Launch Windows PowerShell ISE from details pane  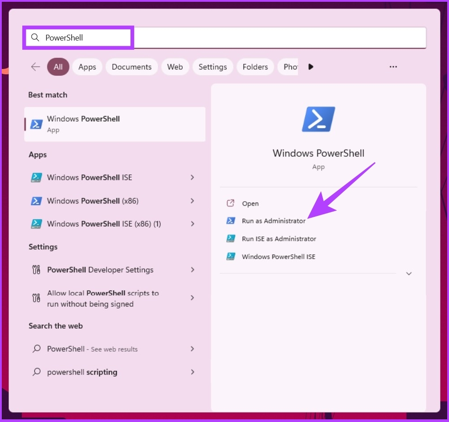pyautogui.click(x=279, y=257)
